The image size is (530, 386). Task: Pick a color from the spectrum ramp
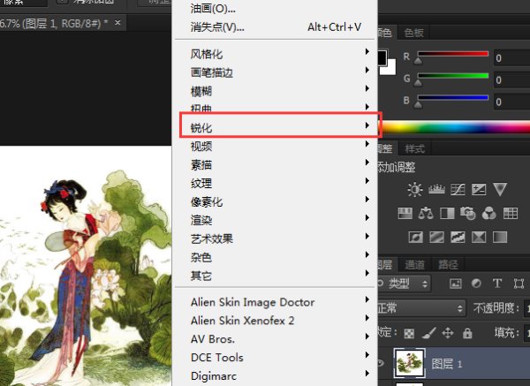(456, 128)
